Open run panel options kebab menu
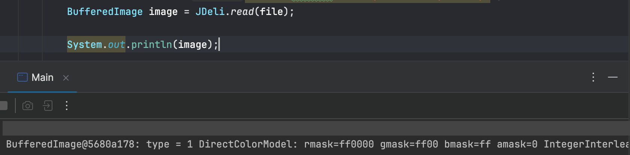 [x=593, y=77]
